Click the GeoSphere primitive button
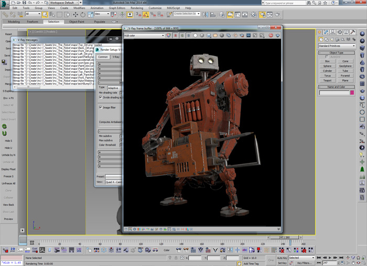This screenshot has height=266, width=367. [345, 66]
